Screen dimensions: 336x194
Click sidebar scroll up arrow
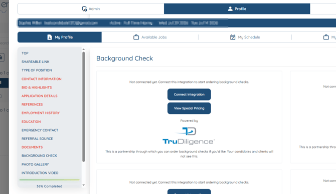click(84, 49)
